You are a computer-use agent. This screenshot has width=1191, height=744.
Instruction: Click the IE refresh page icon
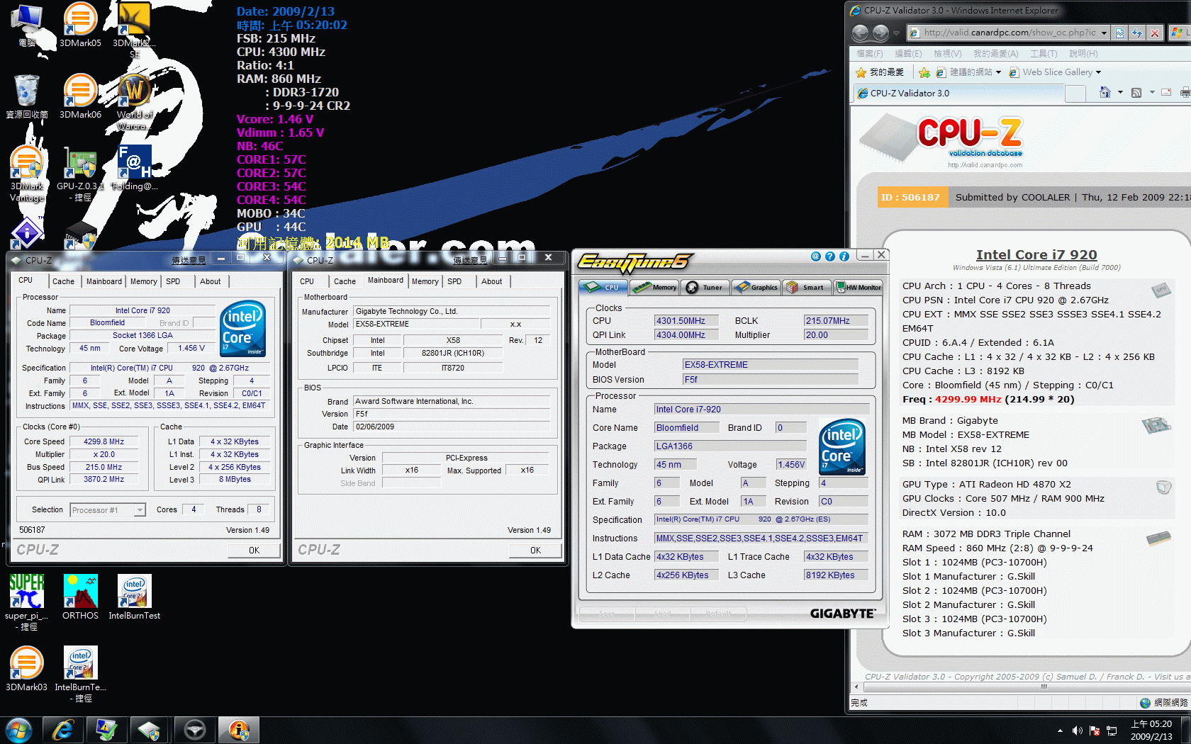1137,33
